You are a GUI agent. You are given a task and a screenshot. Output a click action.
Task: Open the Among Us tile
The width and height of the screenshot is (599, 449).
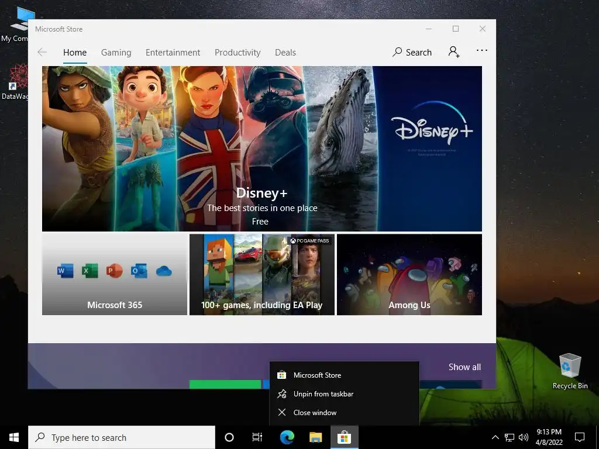pos(409,275)
